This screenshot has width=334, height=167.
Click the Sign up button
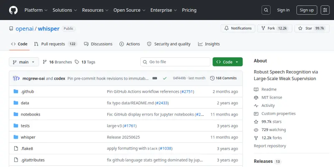click(x=307, y=10)
